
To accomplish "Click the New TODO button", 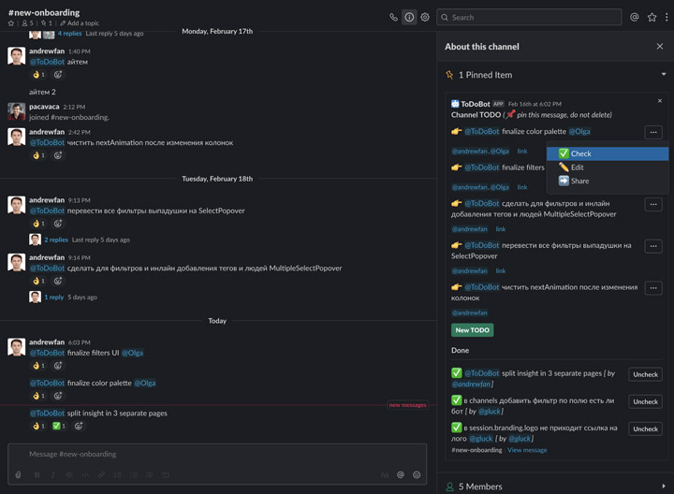I will (x=472, y=330).
